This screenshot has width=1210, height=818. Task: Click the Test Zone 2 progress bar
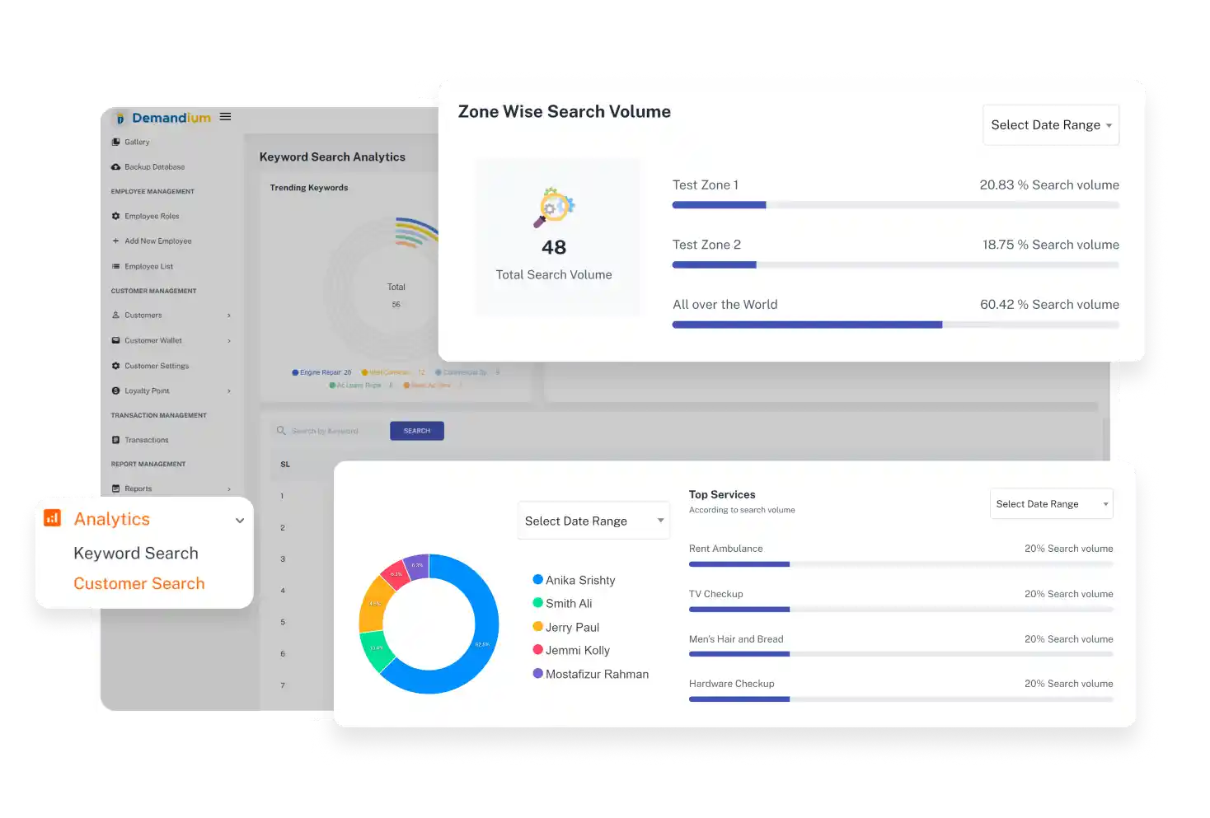pyautogui.click(x=896, y=265)
